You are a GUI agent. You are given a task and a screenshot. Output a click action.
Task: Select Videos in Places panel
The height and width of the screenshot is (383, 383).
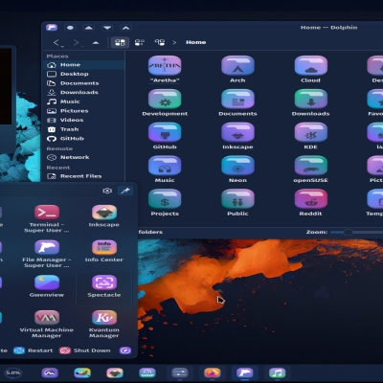(x=84, y=121)
